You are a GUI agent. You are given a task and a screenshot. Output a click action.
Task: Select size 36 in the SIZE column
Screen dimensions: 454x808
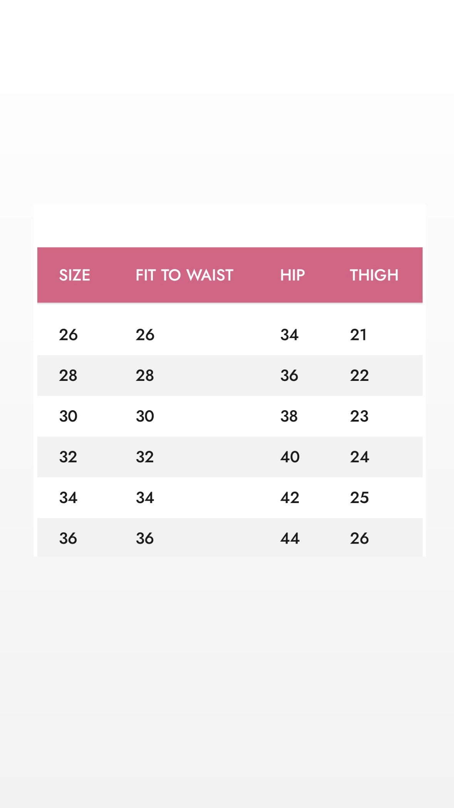pyautogui.click(x=68, y=539)
